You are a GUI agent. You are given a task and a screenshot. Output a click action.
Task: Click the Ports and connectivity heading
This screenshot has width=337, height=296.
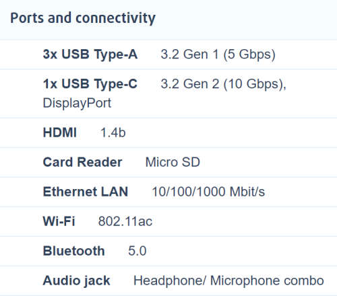tap(83, 18)
